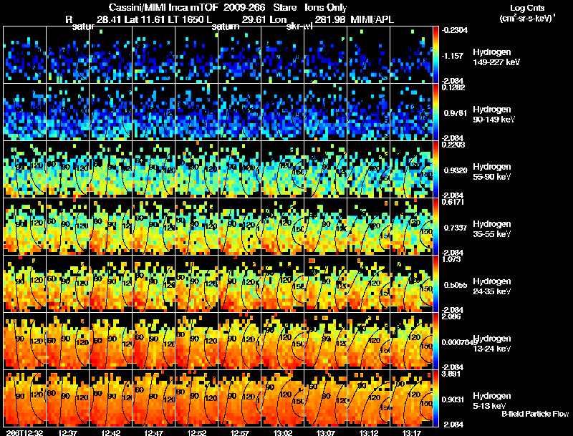Click the 'Hydrogen 13-24 keV' row label
The height and width of the screenshot is (436, 573).
click(x=492, y=344)
